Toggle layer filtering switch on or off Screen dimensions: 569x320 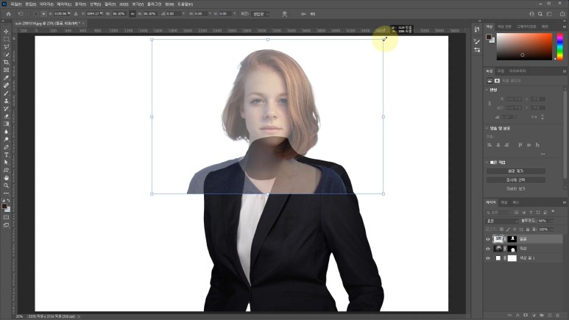[x=553, y=212]
